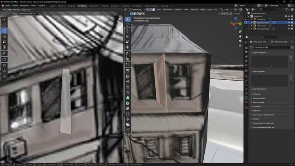Activate the 3D viewport Select Box tool

click(x=128, y=19)
